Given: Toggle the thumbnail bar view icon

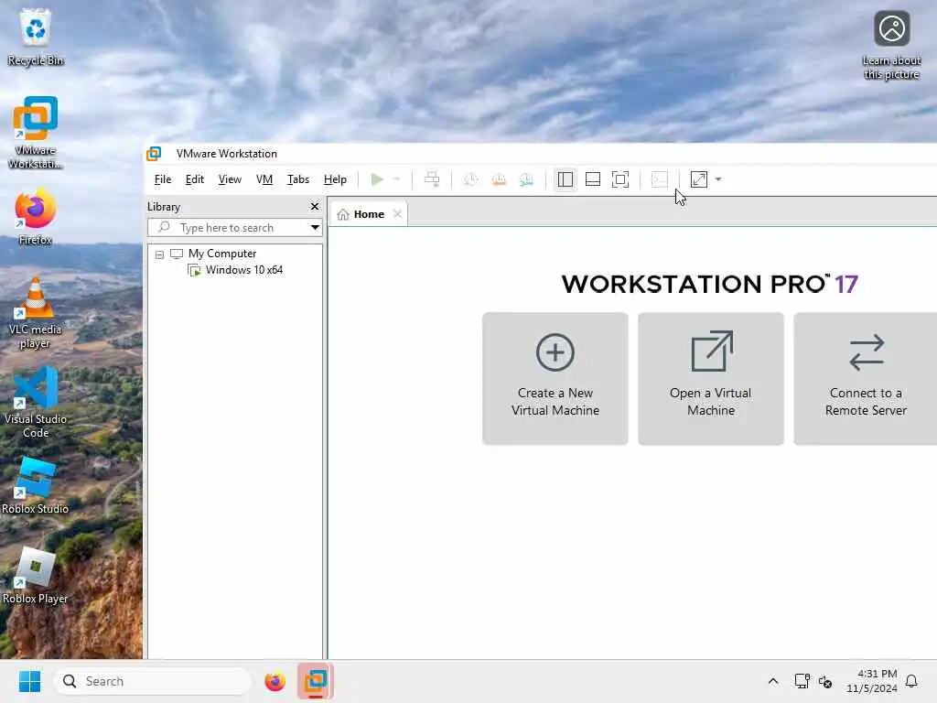Looking at the screenshot, I should click(x=593, y=179).
